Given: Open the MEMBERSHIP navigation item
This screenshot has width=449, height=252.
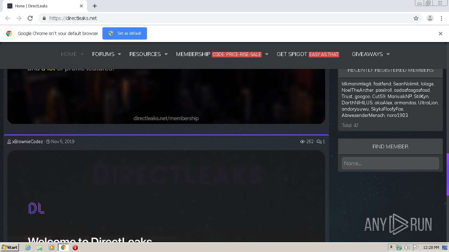Looking at the screenshot, I should click(193, 54).
